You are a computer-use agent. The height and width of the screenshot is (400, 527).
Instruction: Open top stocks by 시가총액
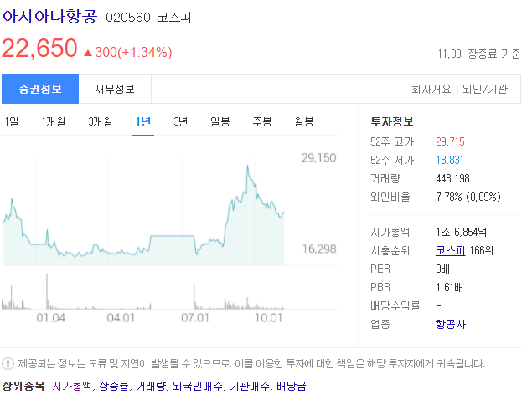[71, 386]
